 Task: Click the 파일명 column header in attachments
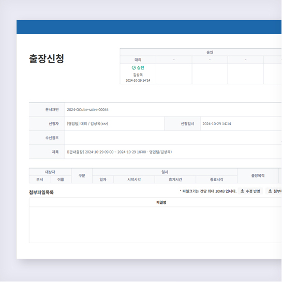pos(161,202)
